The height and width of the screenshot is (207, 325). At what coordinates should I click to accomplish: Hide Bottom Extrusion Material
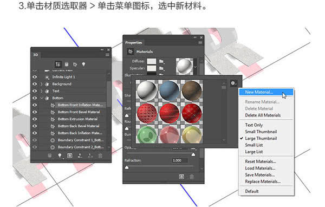pyautogui.click(x=35, y=119)
